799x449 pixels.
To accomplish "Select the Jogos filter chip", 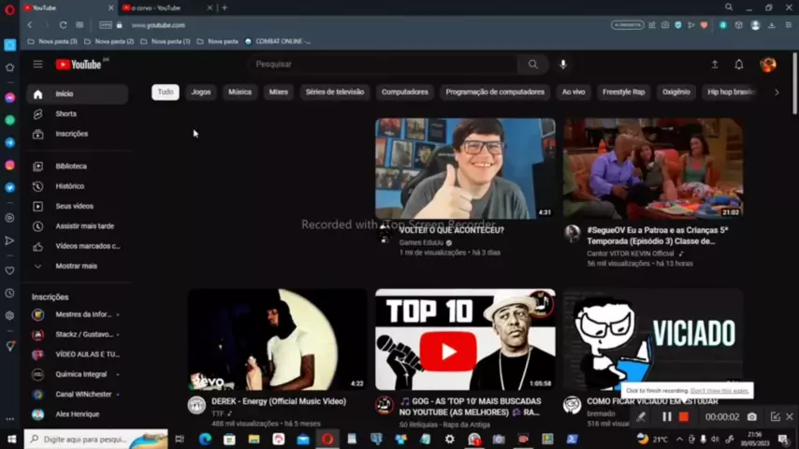I will (201, 92).
